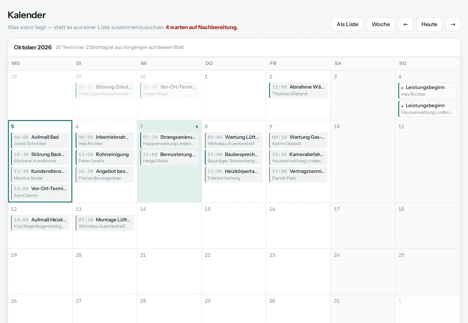This screenshot has height=323, width=468.
Task: Open 13:00 Rohrreinigung for Peter Lorenz
Action: click(105, 157)
